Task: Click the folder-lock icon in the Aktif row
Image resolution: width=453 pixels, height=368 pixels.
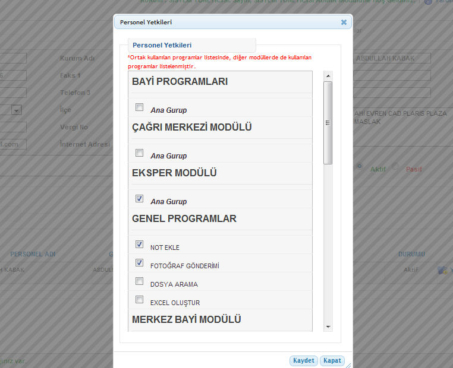Action: (442, 270)
